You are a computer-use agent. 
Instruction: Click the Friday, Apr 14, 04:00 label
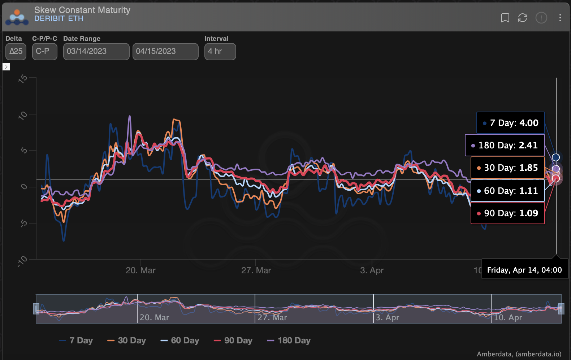point(525,270)
